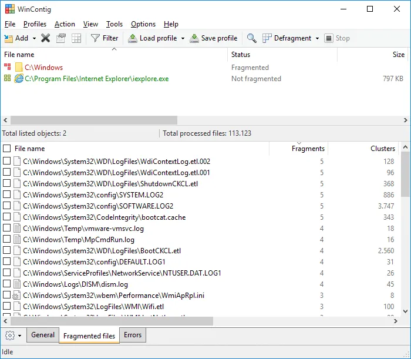Click the Add item toolbar icon
Screen dimensions: 411x359
[9, 38]
